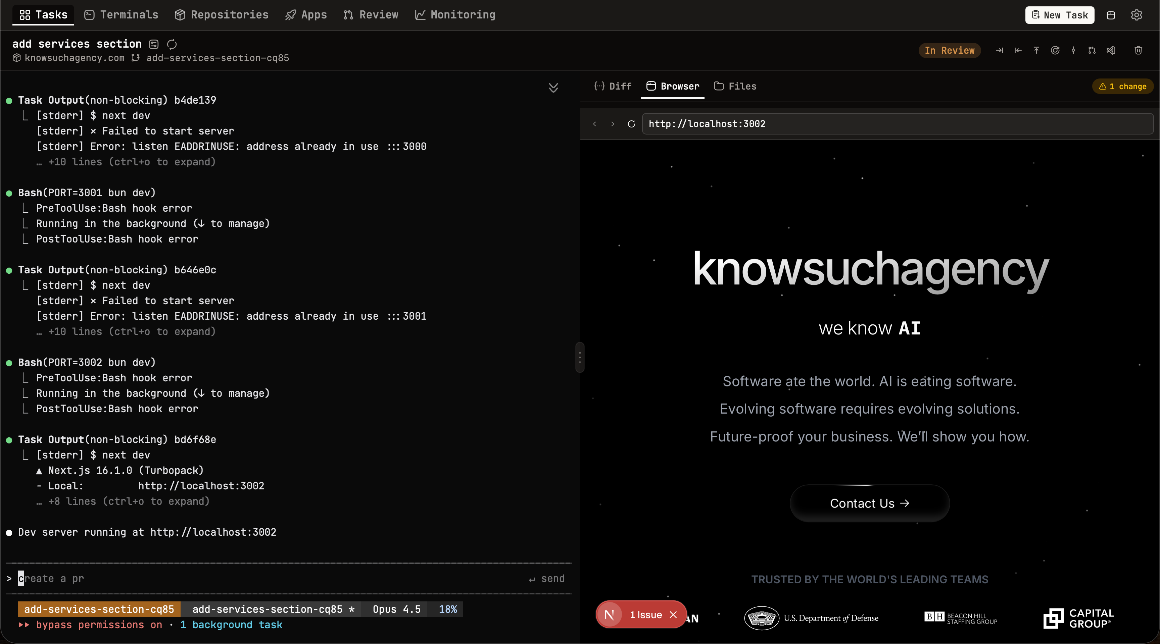Open the Repositories tab
The height and width of the screenshot is (644, 1160).
(x=222, y=15)
